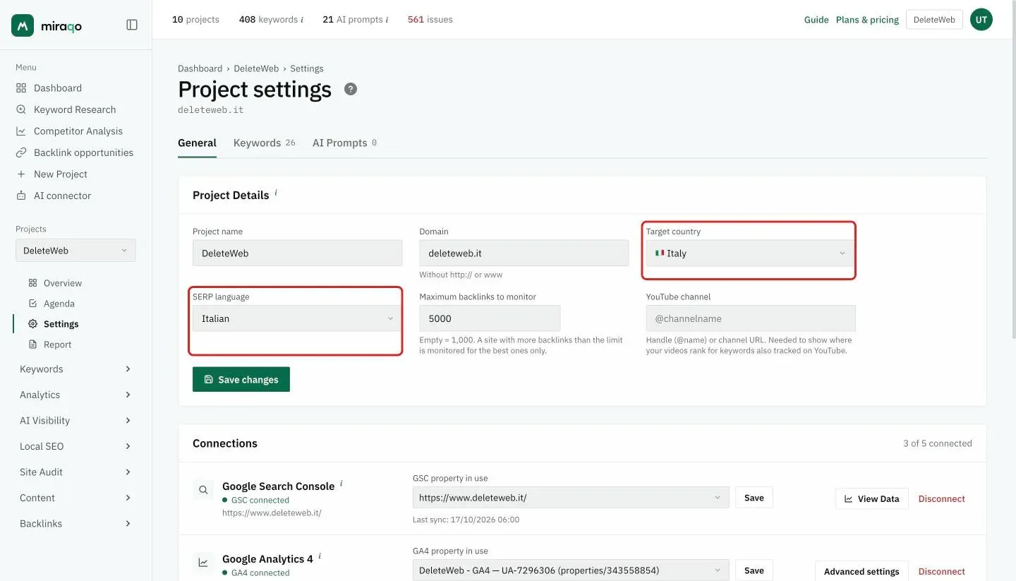Click the info icon next to Google Analytics 4
The width and height of the screenshot is (1016, 581).
pos(320,556)
